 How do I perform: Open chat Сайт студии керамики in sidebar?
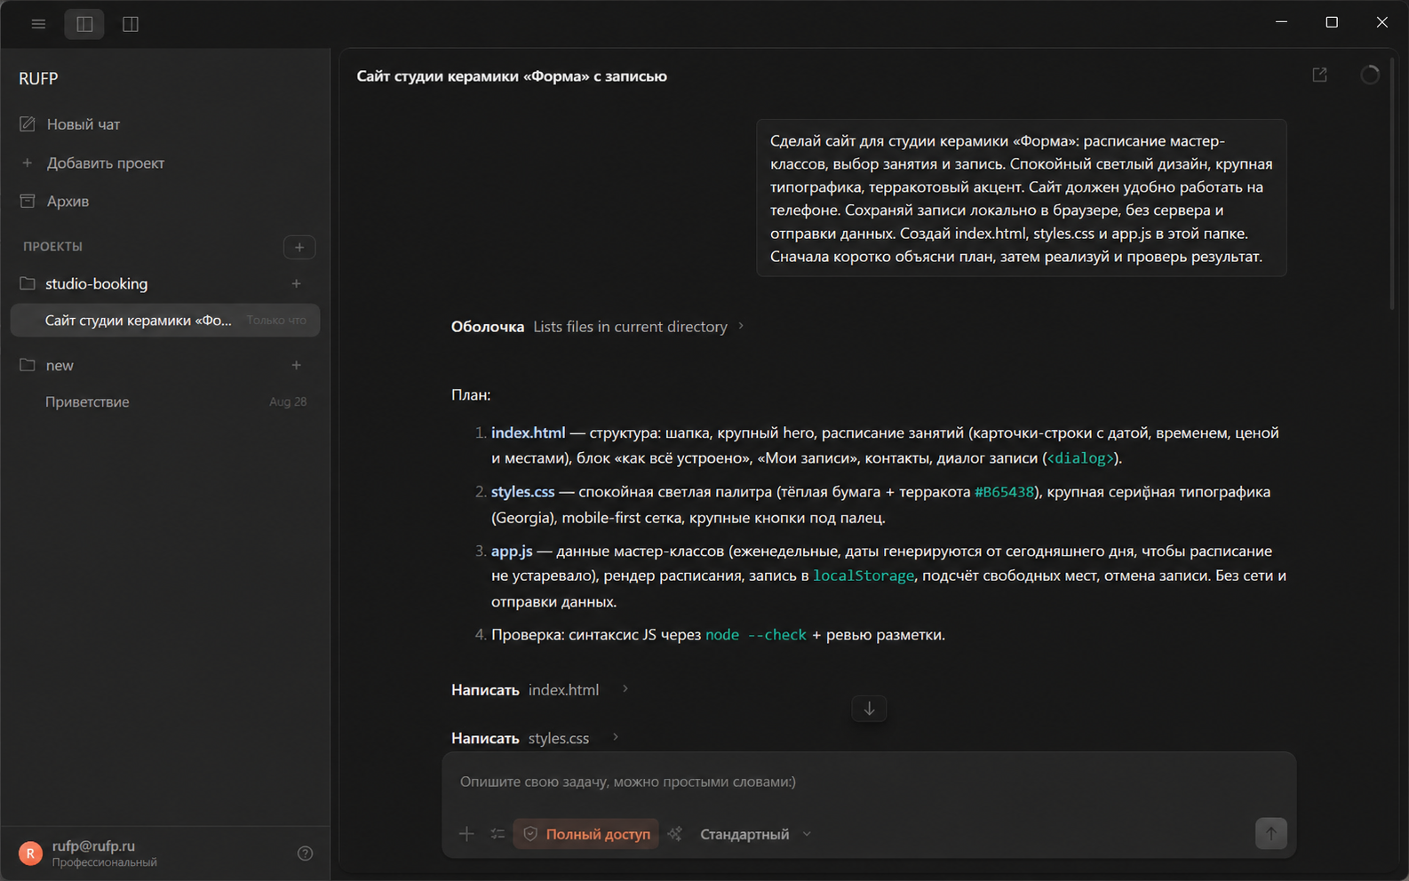(x=165, y=321)
